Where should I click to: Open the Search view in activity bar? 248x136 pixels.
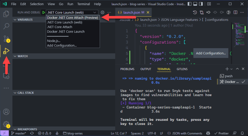click(x=6, y=26)
